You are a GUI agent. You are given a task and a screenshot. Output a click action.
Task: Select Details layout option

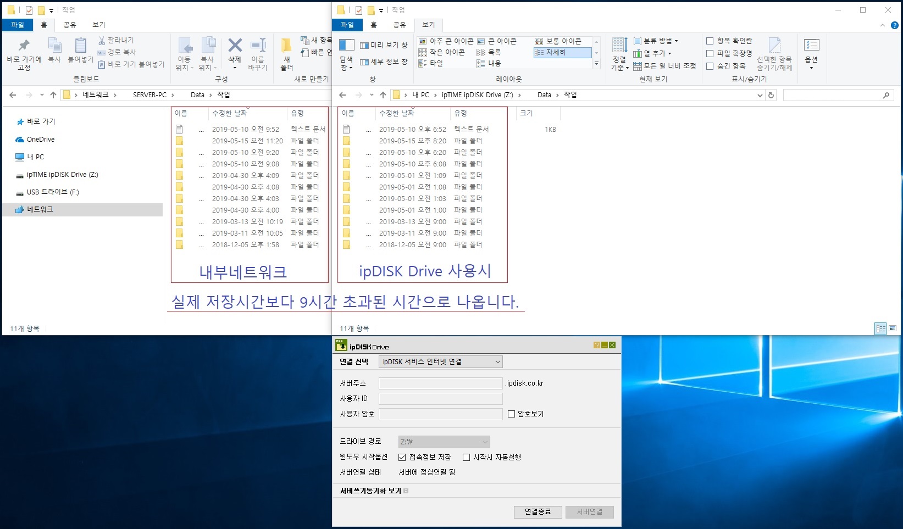tap(562, 52)
